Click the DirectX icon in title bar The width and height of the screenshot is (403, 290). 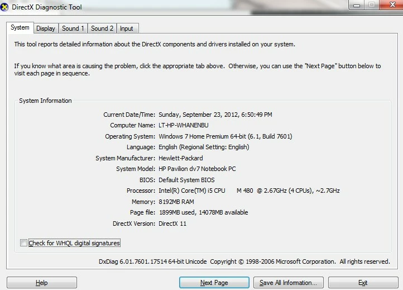pos(4,7)
